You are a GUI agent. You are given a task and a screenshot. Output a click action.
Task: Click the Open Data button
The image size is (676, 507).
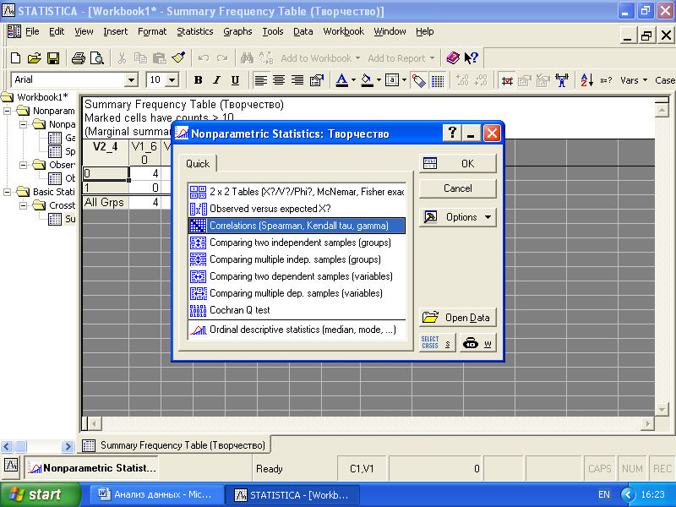coord(457,318)
